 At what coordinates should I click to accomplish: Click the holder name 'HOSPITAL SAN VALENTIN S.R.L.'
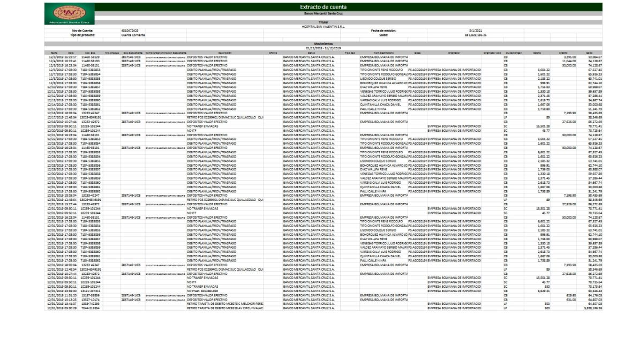click(x=323, y=27)
